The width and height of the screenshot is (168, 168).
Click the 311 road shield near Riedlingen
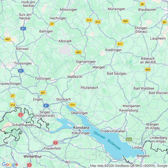120,44
